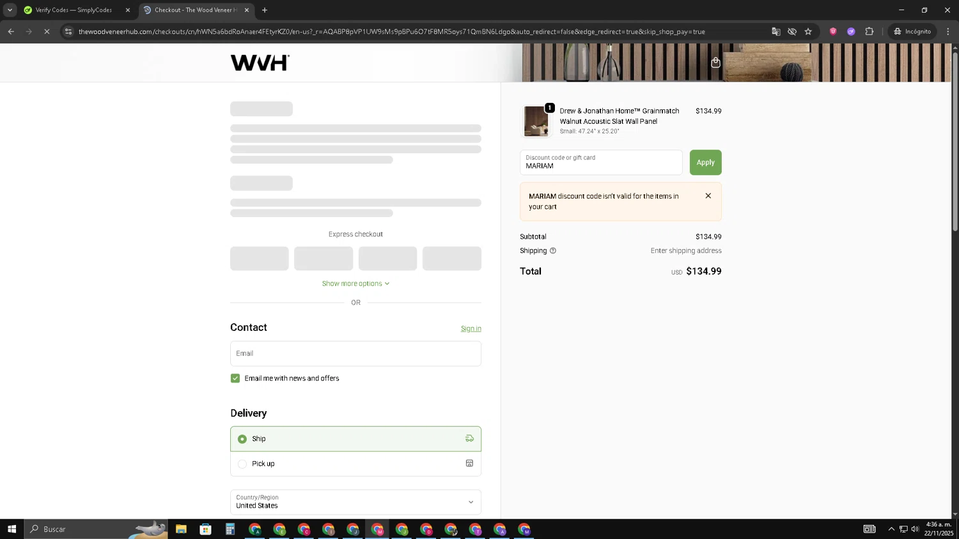Image resolution: width=959 pixels, height=539 pixels.
Task: Expand Show more options for express checkout
Action: pyautogui.click(x=355, y=284)
